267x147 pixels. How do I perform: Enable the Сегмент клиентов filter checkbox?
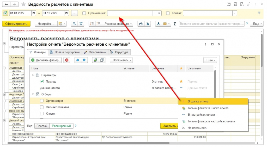42,107
